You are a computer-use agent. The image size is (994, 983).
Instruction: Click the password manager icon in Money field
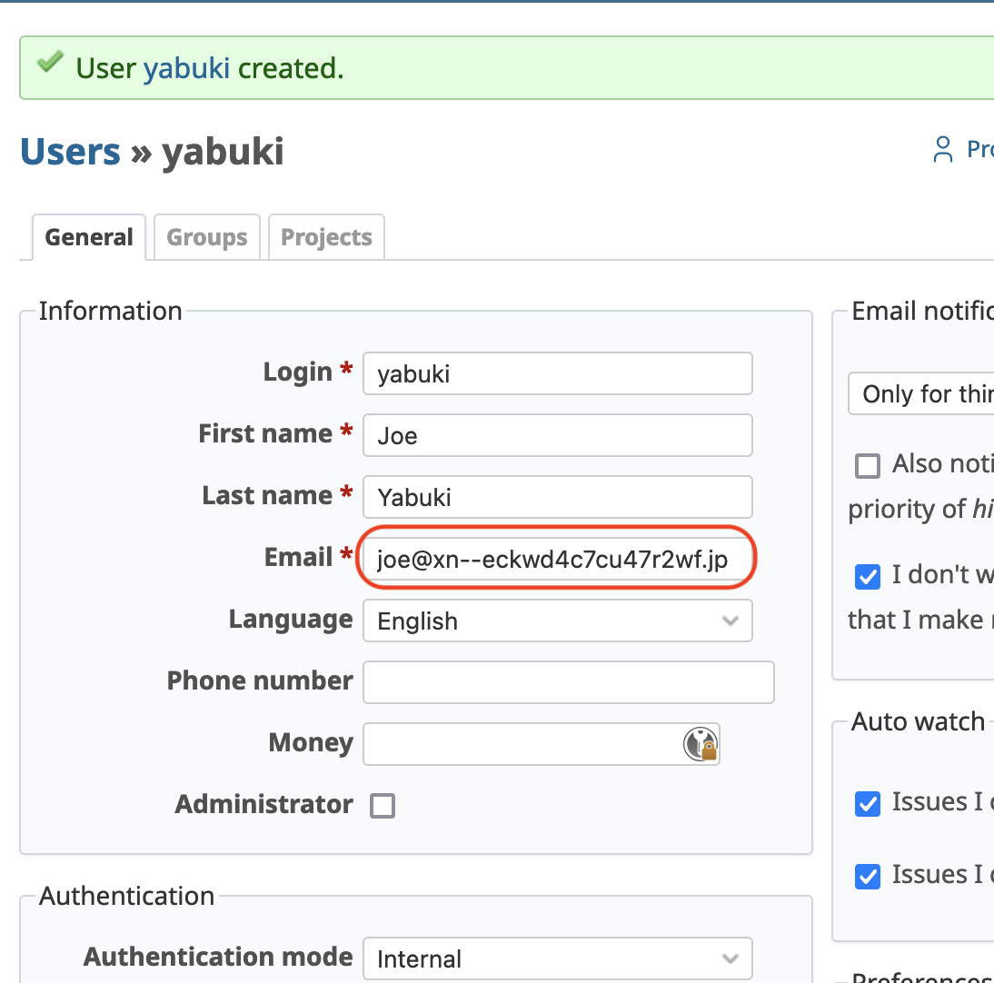tap(701, 744)
